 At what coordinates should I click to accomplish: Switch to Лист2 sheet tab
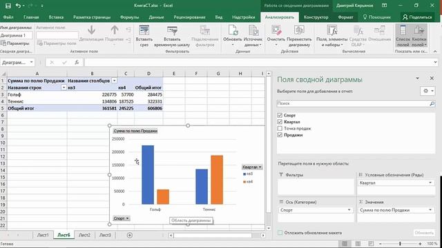pos(84,235)
